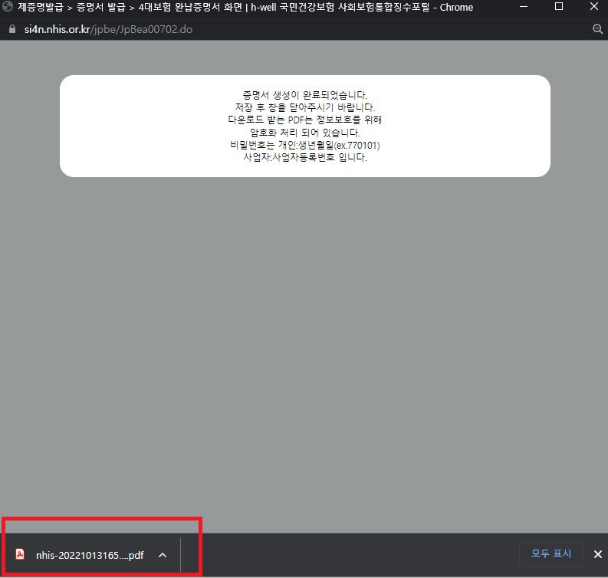The height and width of the screenshot is (578, 608).
Task: Click the lock icon next to the URL
Action: click(x=12, y=29)
